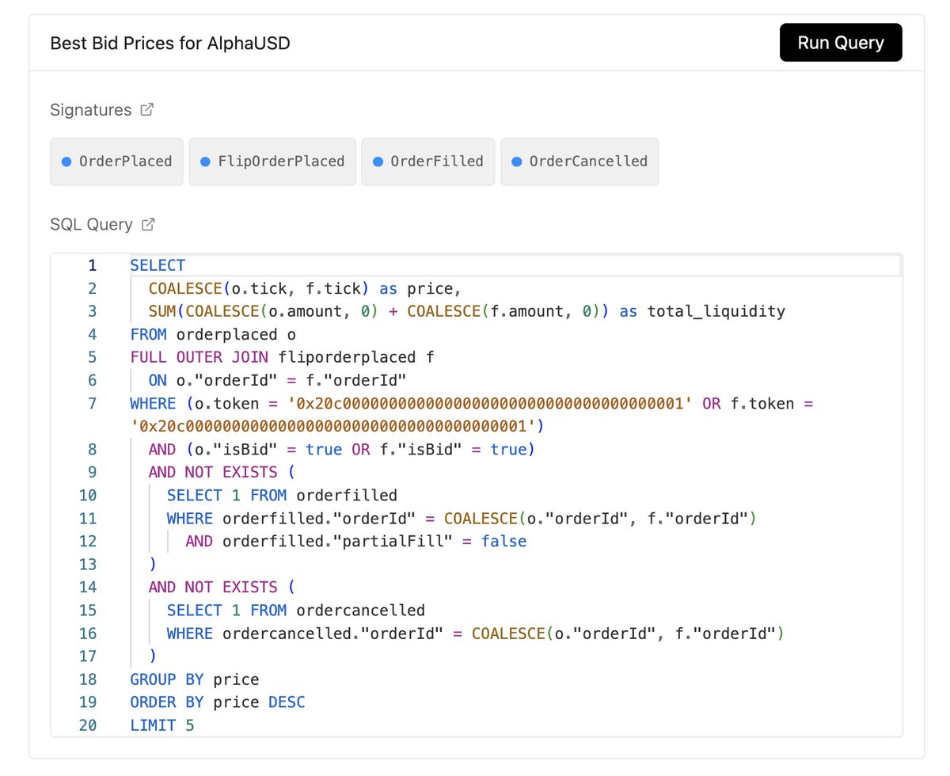950x776 pixels.
Task: Click 'ORDER BY price DESC' on line 19
Action: point(218,702)
